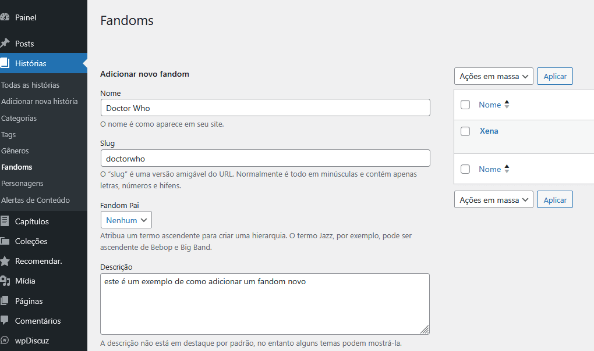Click the Slug input field
This screenshot has height=351, width=594.
(x=265, y=158)
